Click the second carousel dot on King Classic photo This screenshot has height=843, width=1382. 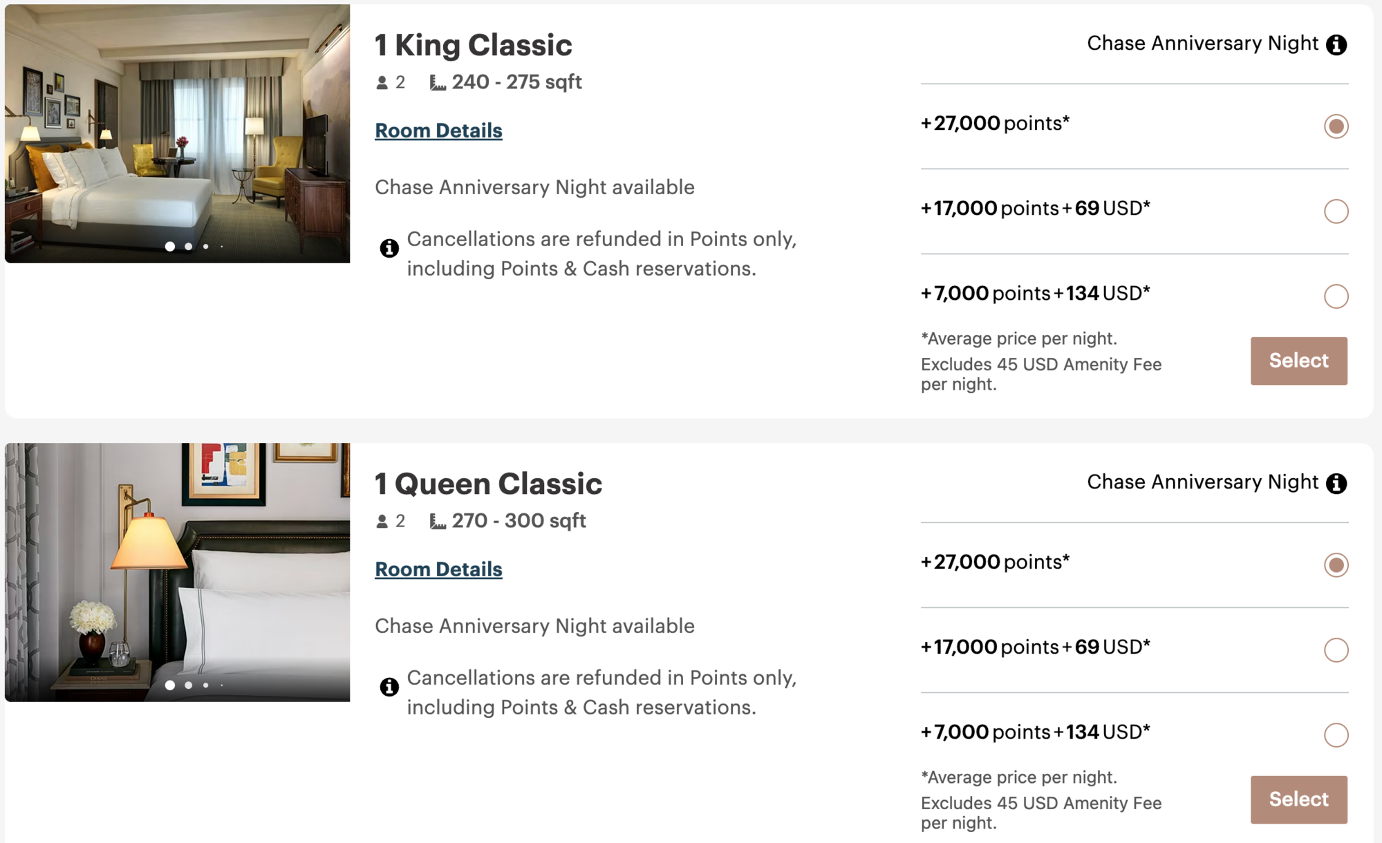(x=187, y=246)
